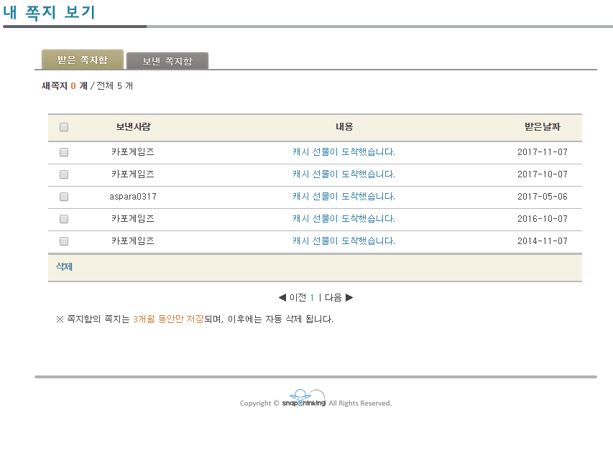Open the message from aspara0317
This screenshot has height=453, width=613.
[x=344, y=197]
